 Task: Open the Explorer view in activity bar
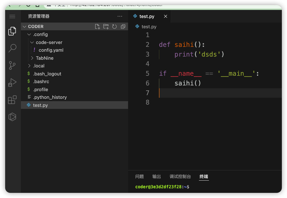[x=12, y=31]
